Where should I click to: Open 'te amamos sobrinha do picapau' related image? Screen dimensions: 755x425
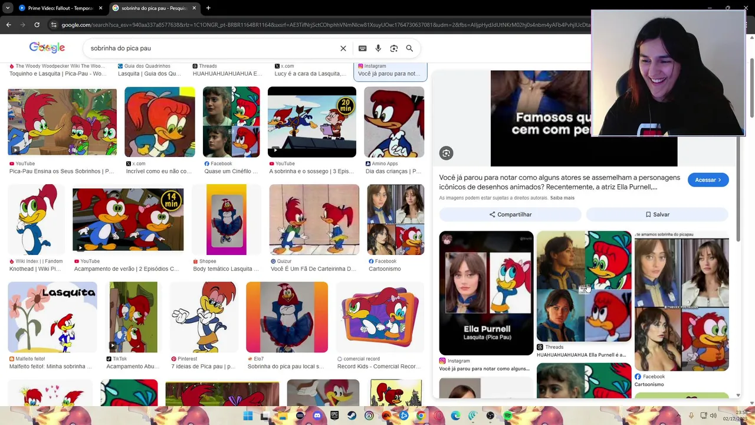coord(682,300)
